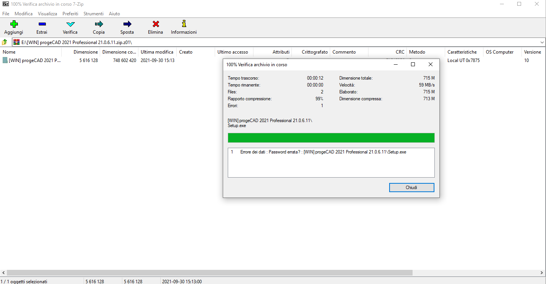Click the horizontal scrollbar right arrow
Image resolution: width=546 pixels, height=284 pixels.
coord(543,273)
